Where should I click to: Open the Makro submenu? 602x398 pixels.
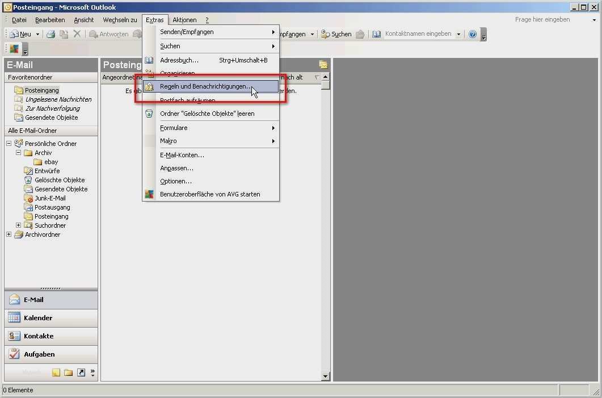pyautogui.click(x=211, y=141)
